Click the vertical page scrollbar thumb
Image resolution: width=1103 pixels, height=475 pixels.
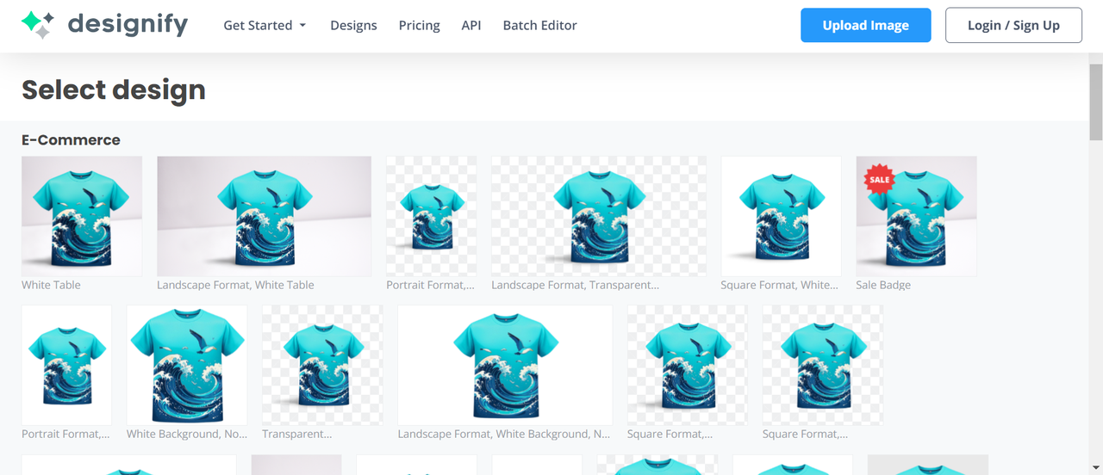coord(1095,102)
